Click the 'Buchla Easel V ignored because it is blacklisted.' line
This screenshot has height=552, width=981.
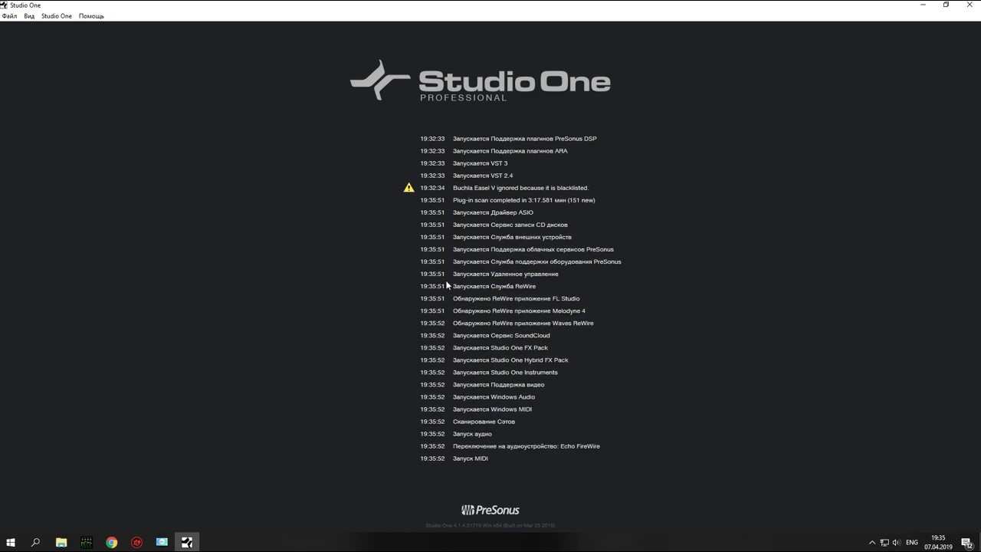[x=520, y=188]
